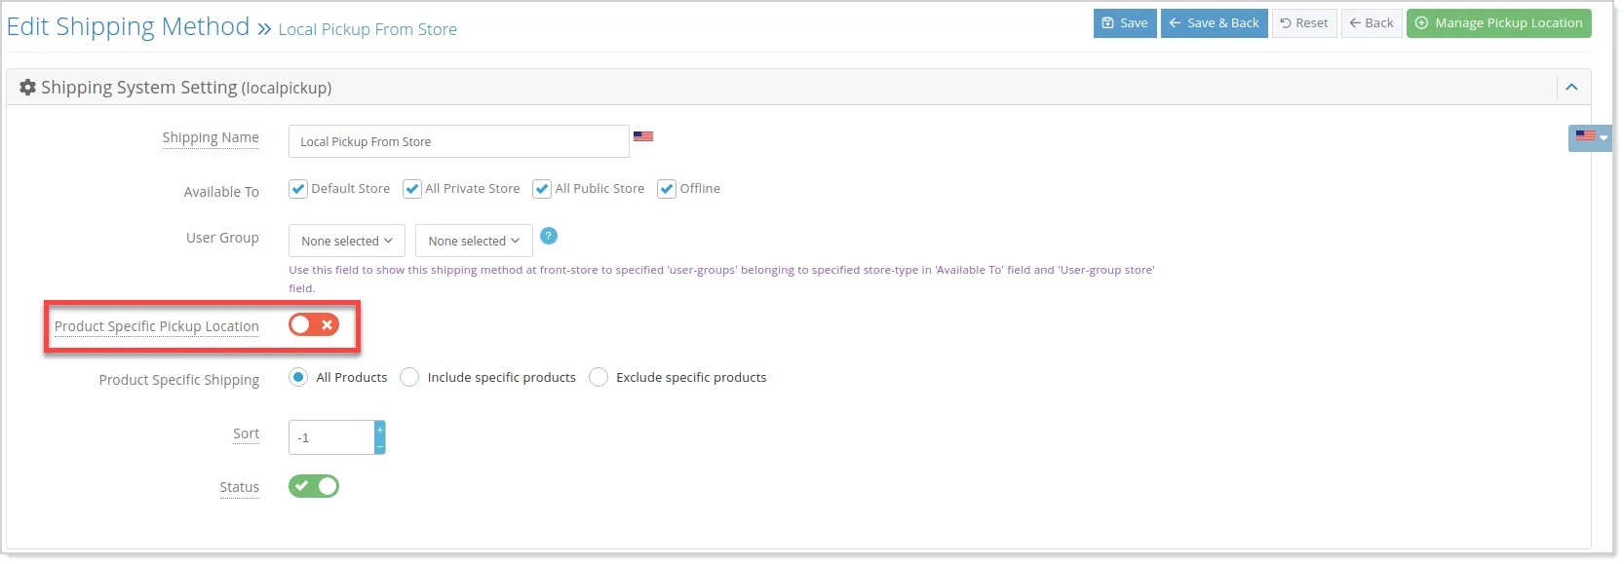Image resolution: width=1624 pixels, height=564 pixels.
Task: Open the first User Group dropdown
Action: 347,241
